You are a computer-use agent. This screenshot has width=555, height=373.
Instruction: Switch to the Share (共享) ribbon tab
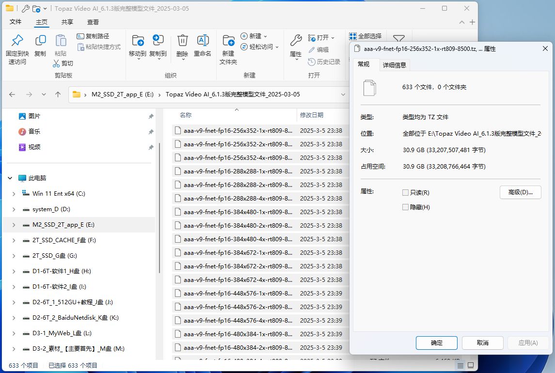tap(67, 22)
